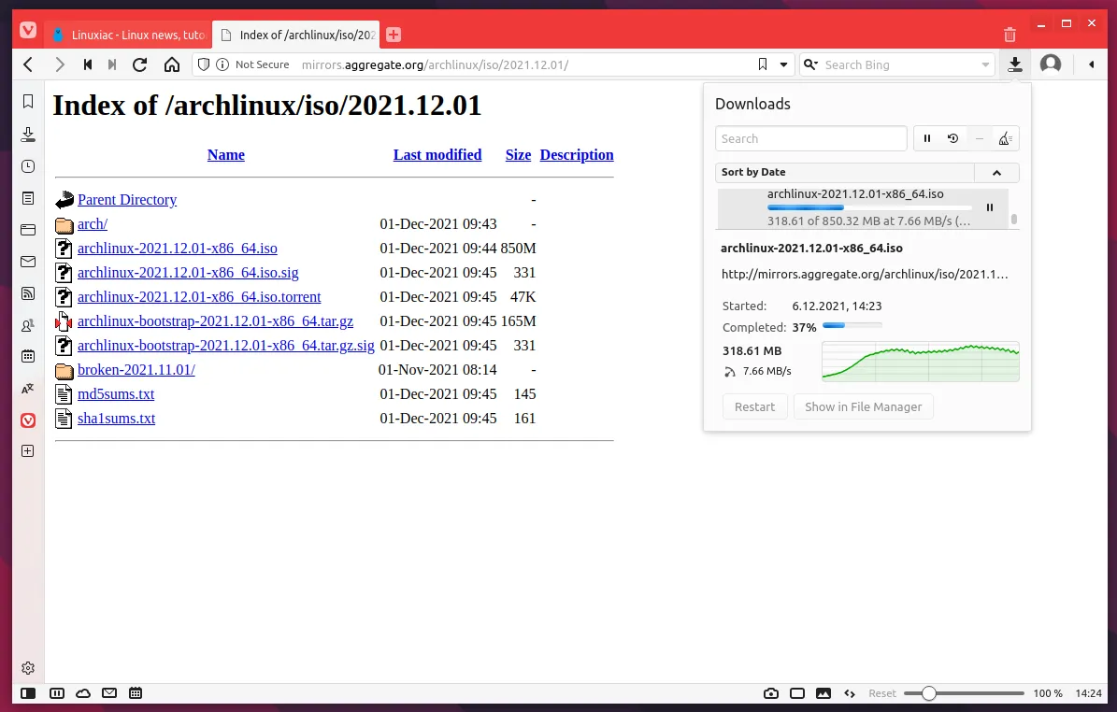This screenshot has height=712, width=1117.
Task: Reload the current page
Action: click(139, 64)
